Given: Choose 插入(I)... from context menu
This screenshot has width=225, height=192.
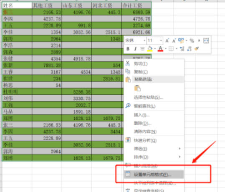Looking at the screenshot, I should (154, 115).
